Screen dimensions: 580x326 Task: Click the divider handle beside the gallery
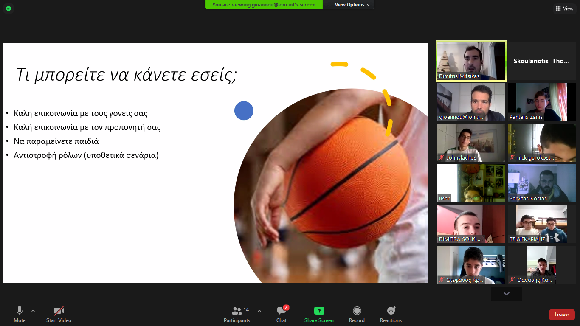coord(431,163)
